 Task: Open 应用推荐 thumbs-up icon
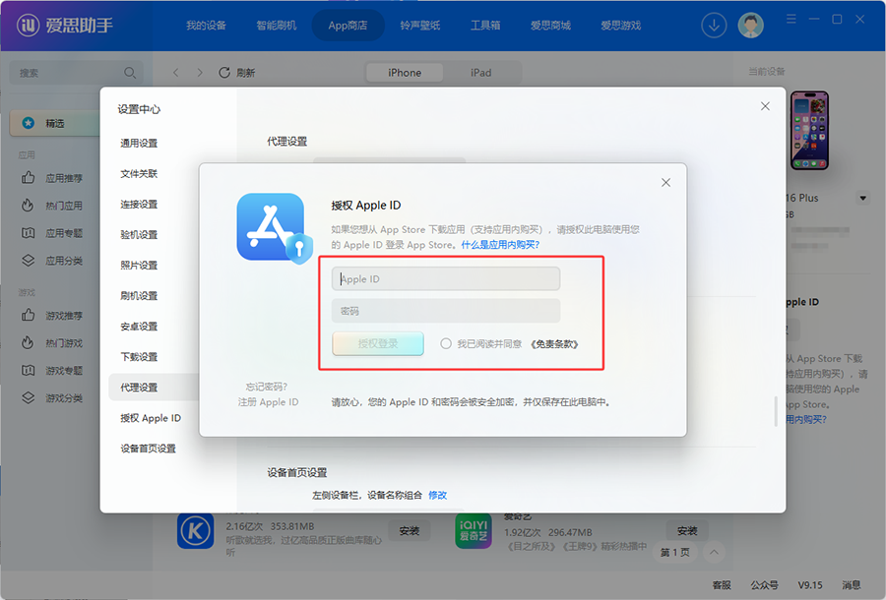coord(29,178)
